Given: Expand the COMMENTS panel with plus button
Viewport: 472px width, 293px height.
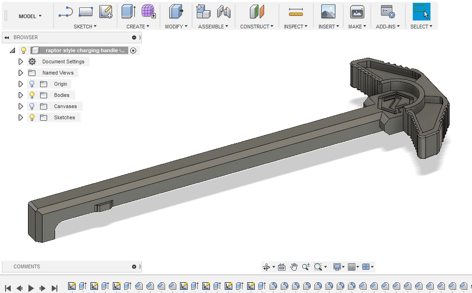Looking at the screenshot, I should coord(134,266).
